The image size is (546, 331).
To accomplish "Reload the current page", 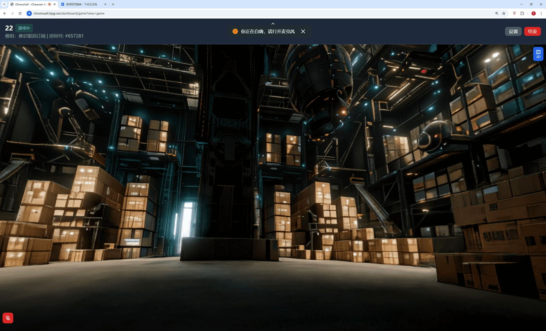I will pos(20,13).
